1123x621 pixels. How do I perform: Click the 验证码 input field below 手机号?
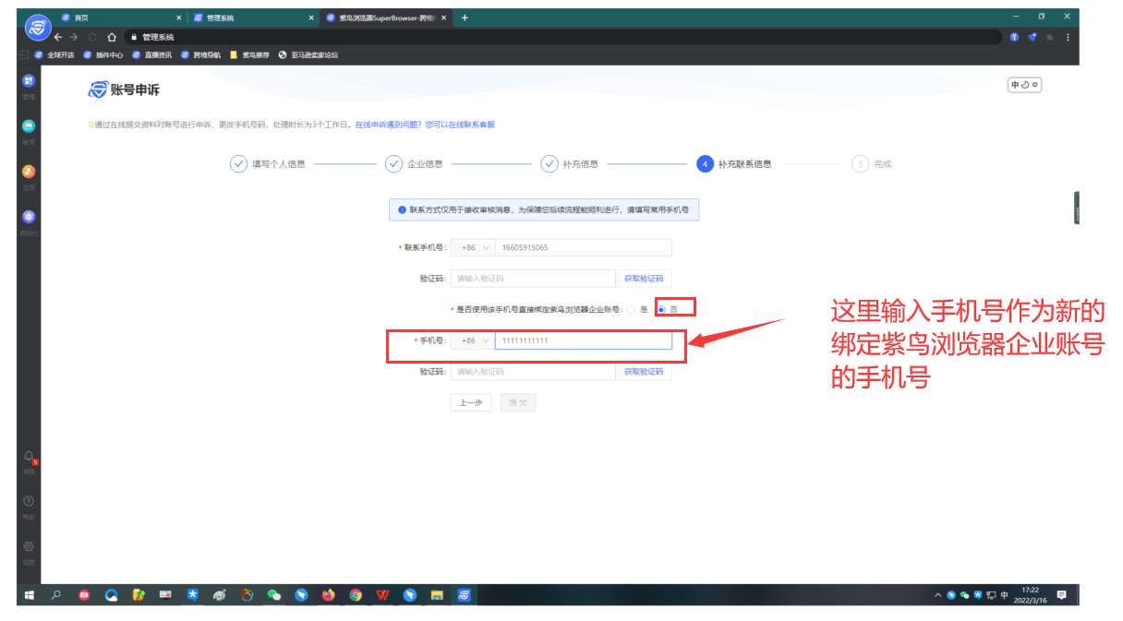coord(533,372)
